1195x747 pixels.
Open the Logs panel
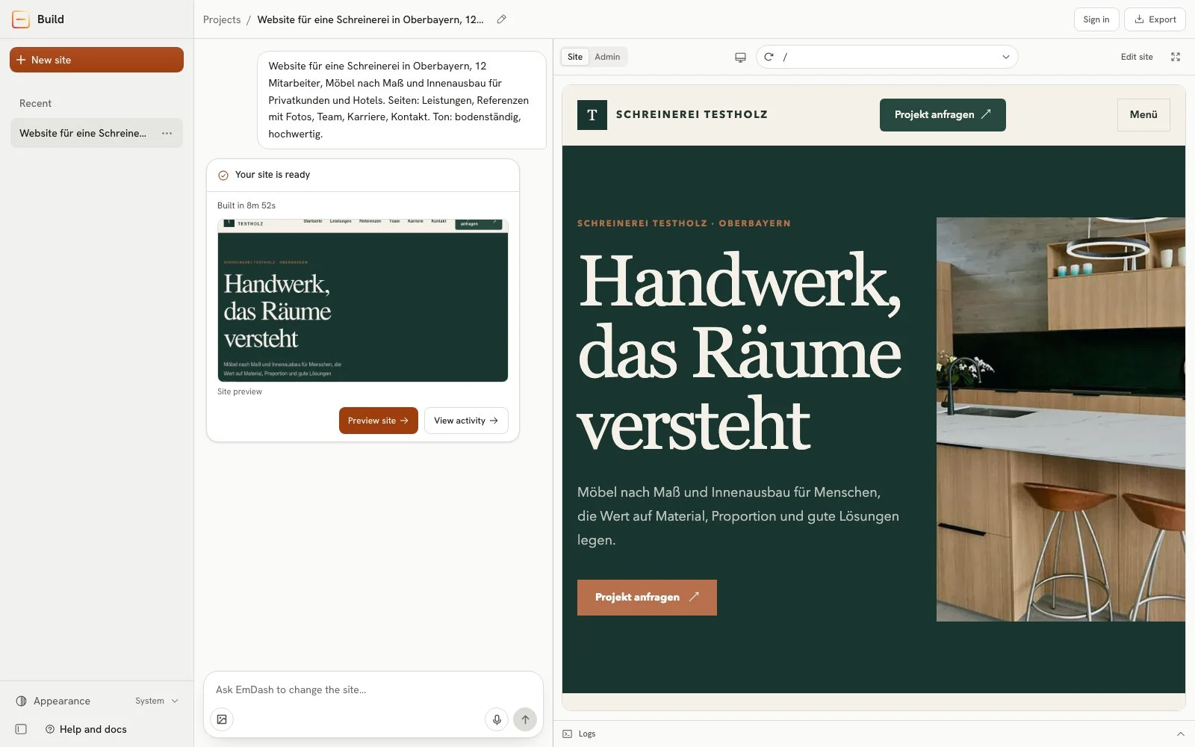pyautogui.click(x=580, y=734)
